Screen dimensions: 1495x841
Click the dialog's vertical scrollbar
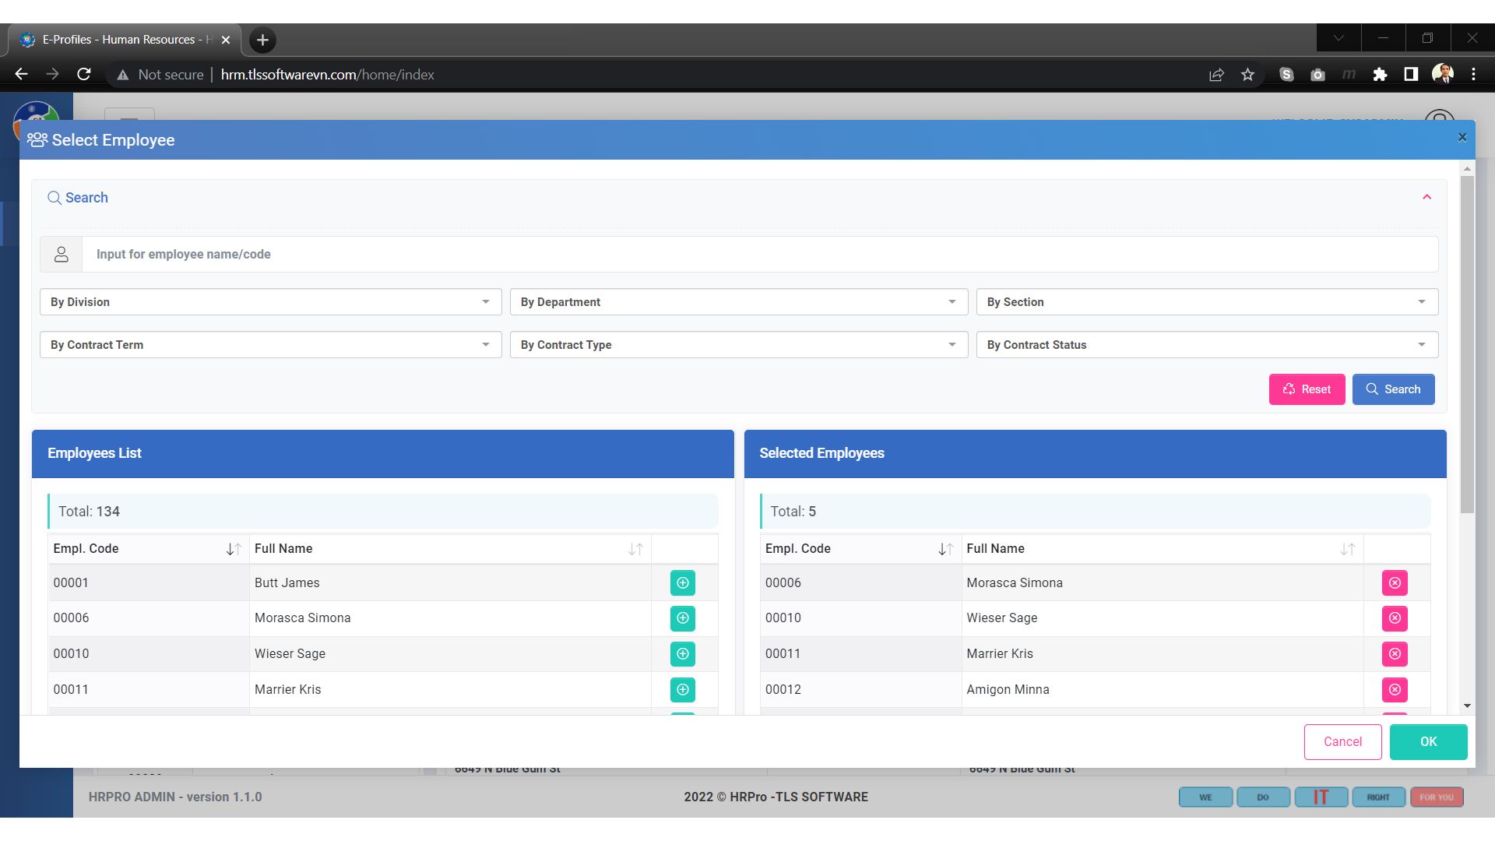pos(1467,343)
